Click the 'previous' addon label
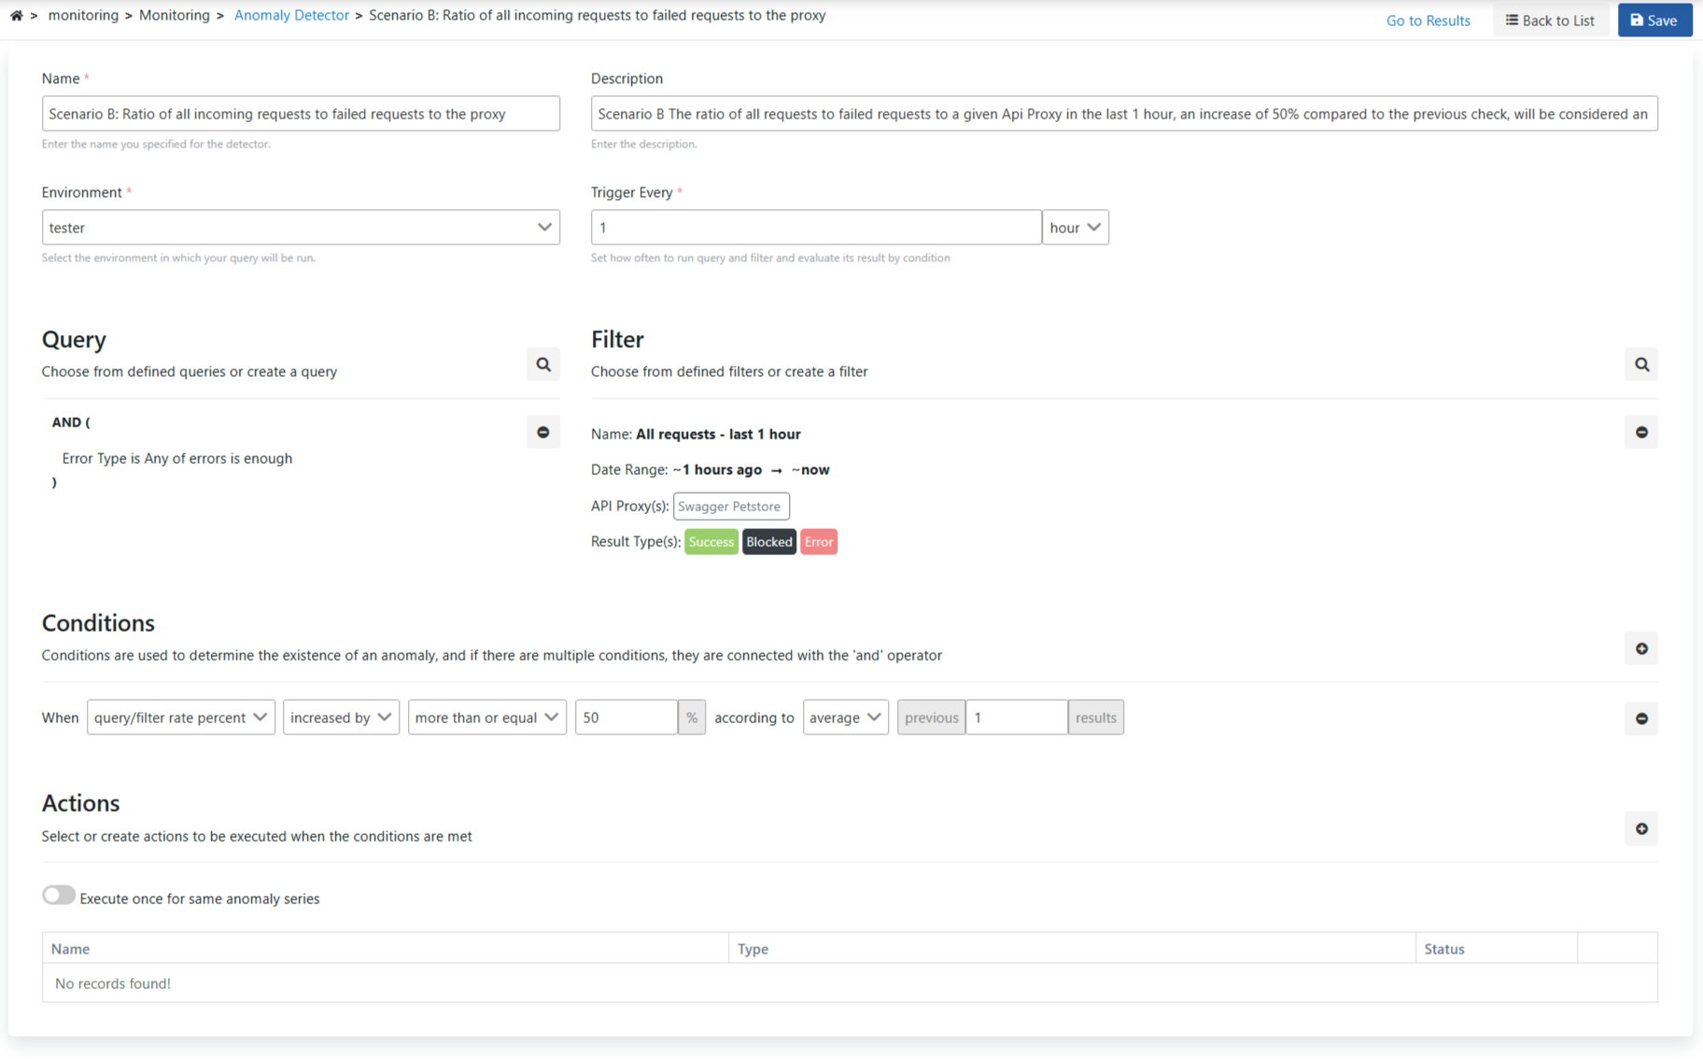The height and width of the screenshot is (1059, 1703). (932, 718)
